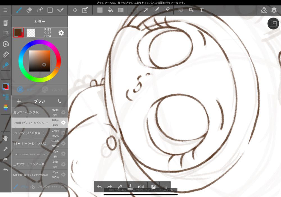The width and height of the screenshot is (281, 197).
Task: Switch to the カラー color wheel tab
Action: click(x=26, y=89)
